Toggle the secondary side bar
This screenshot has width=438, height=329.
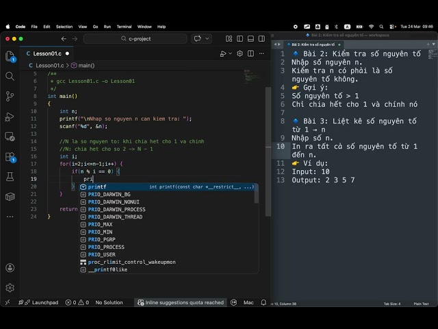click(261, 38)
